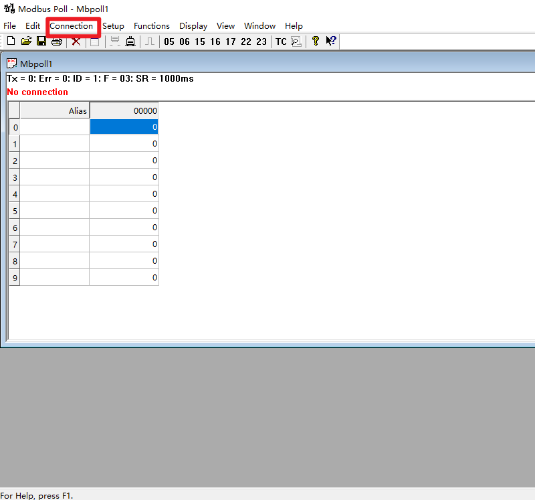Activate the context help arrow icon
Image resolution: width=535 pixels, height=500 pixels.
(330, 41)
